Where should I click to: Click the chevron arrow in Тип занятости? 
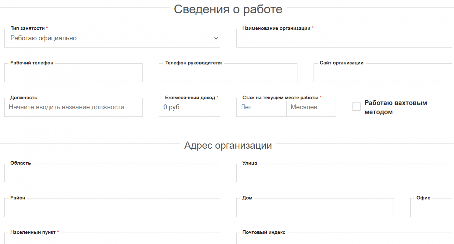pos(216,38)
